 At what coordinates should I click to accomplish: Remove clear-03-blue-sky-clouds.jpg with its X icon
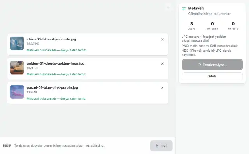(x=162, y=39)
